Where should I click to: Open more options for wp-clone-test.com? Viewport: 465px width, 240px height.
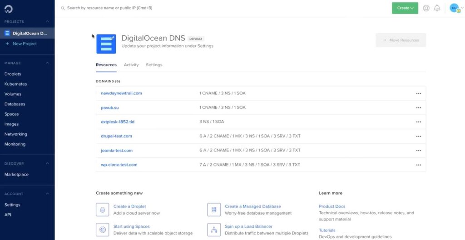[x=418, y=165]
